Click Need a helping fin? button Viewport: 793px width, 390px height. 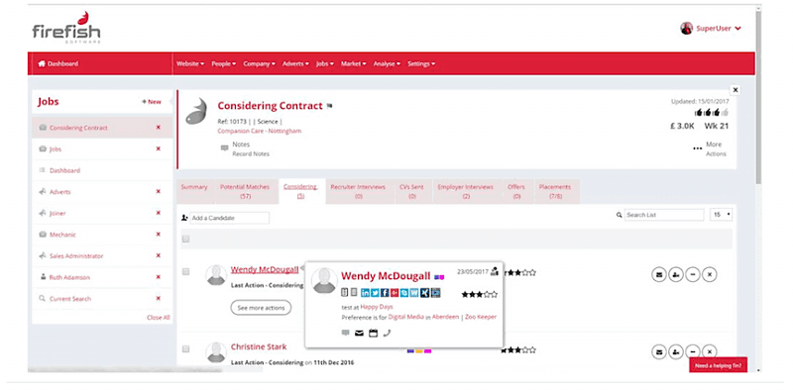point(718,365)
